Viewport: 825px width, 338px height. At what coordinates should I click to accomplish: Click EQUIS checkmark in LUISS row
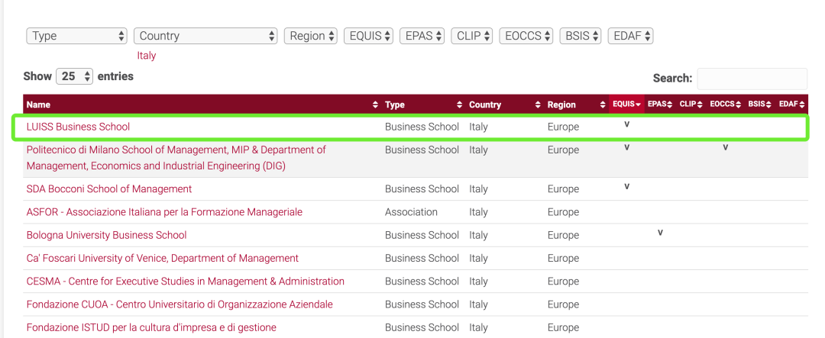(x=626, y=124)
